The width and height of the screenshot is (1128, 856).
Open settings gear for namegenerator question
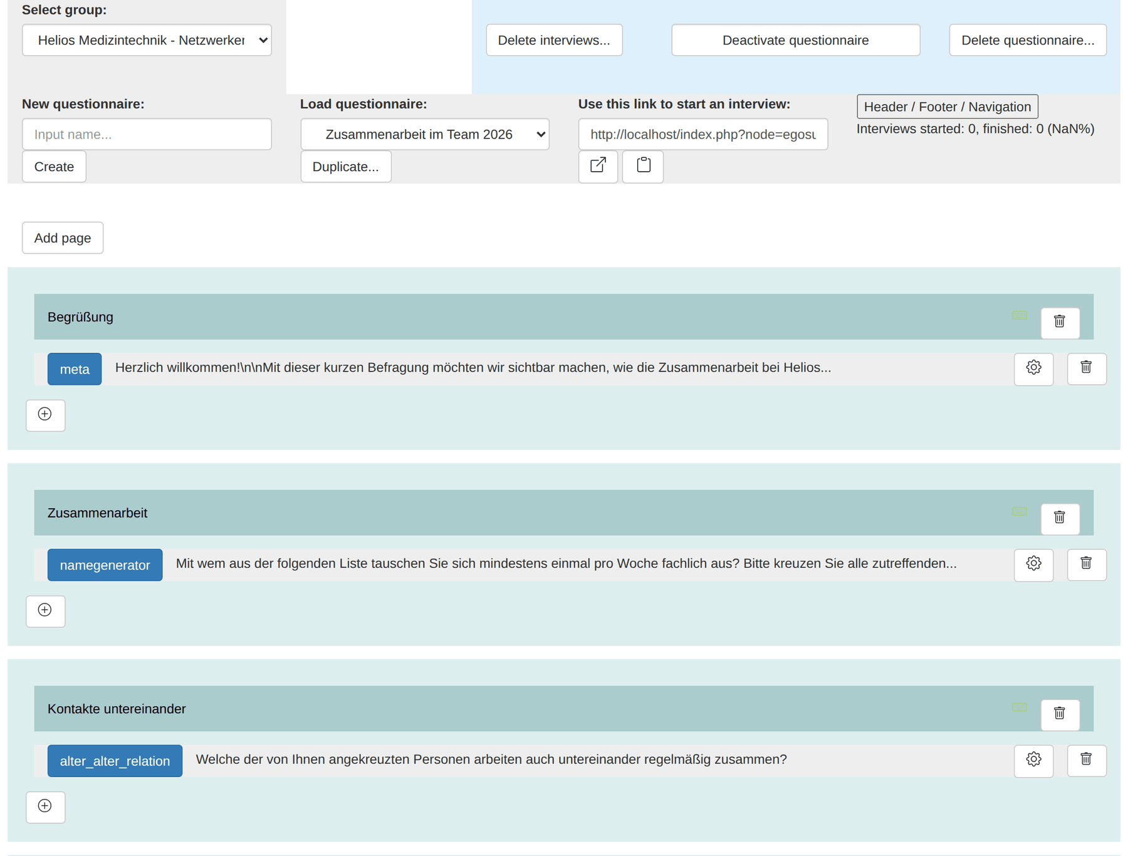1033,565
